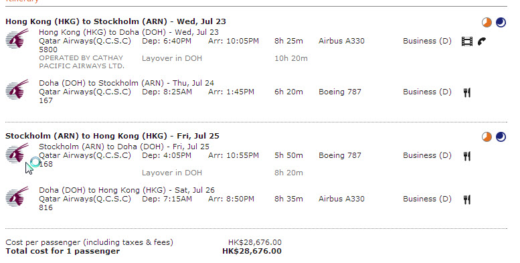520x263 pixels.
Task: Click the blue overnight moon icon on the Jul 25 trip
Action: pyautogui.click(x=501, y=137)
